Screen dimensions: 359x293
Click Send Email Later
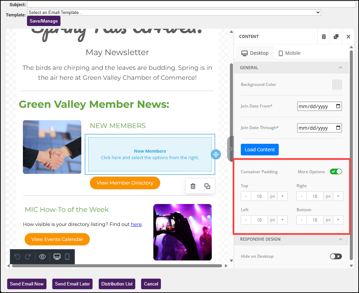72,284
